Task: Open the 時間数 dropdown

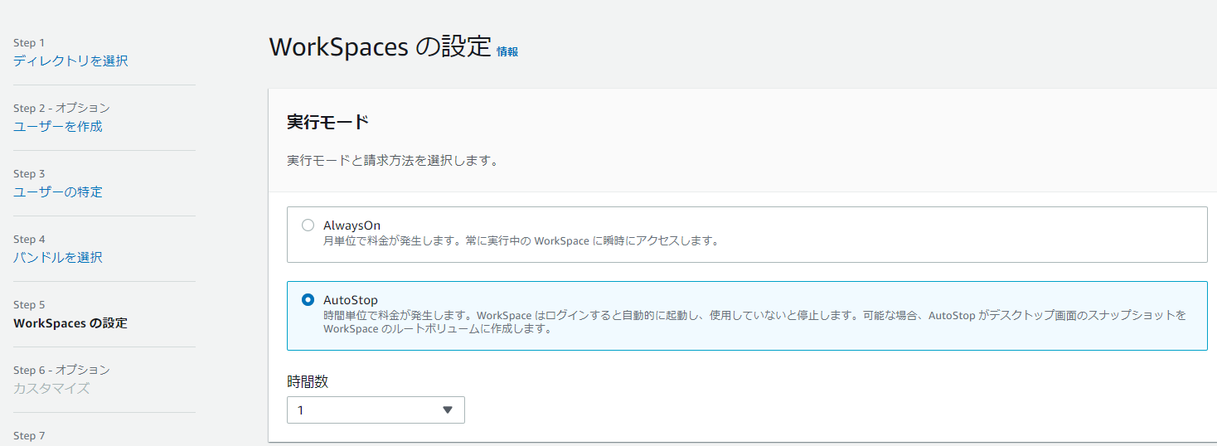Action: click(376, 410)
